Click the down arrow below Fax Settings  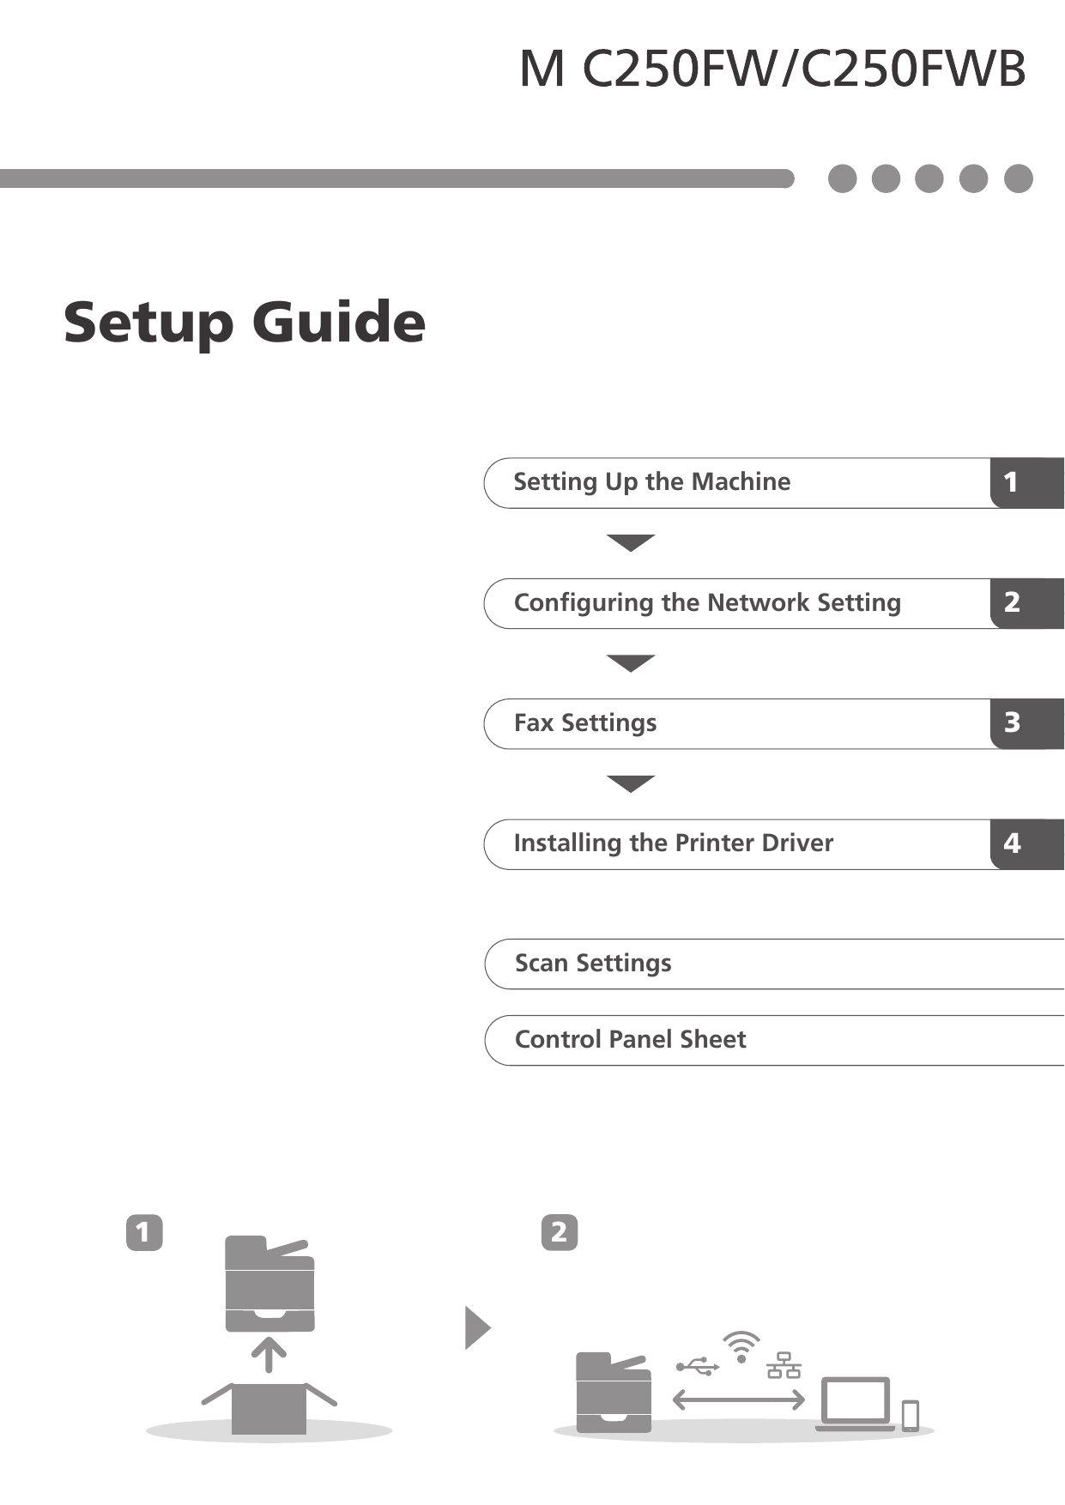coord(631,783)
